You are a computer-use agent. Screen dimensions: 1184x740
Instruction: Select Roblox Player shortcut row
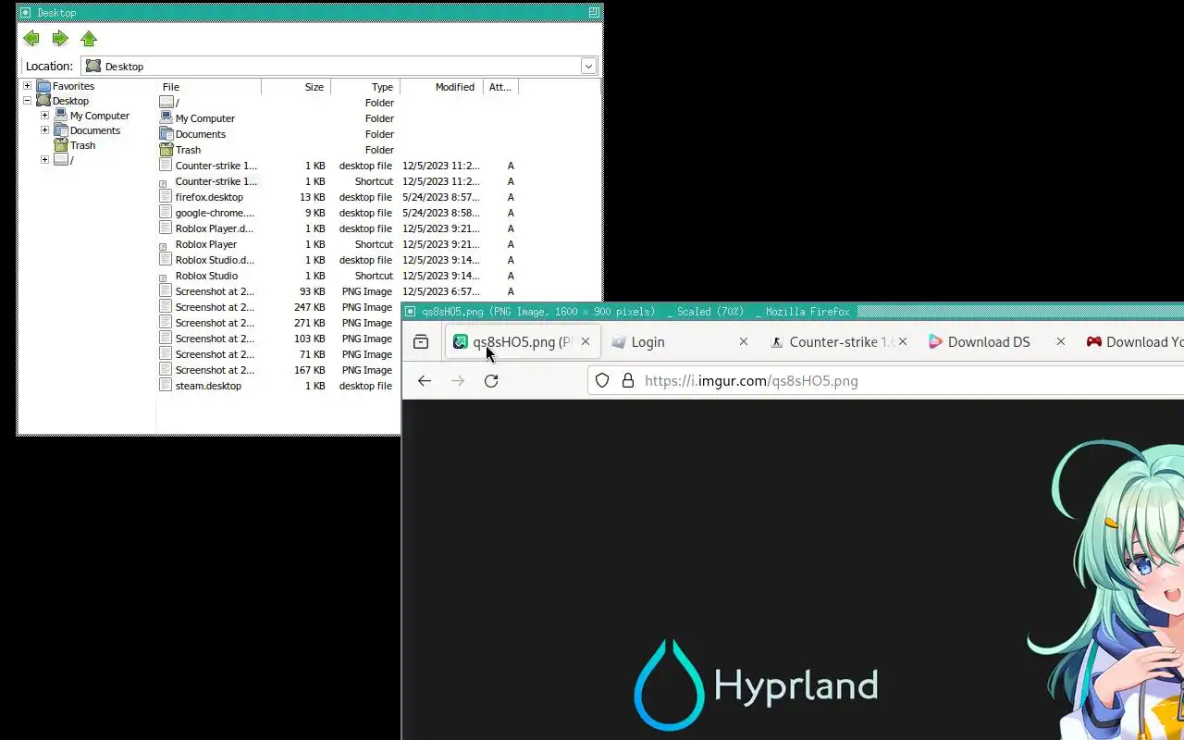(206, 244)
